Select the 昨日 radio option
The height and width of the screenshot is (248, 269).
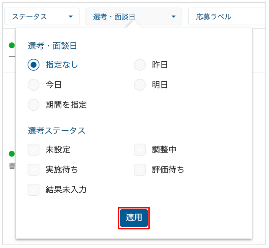tap(140, 65)
